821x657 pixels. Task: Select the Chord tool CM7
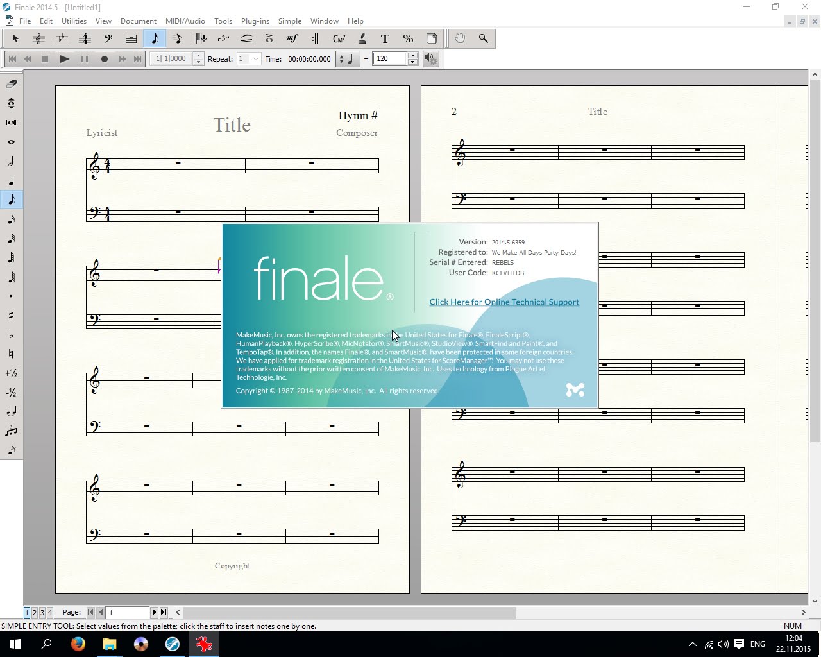tap(339, 38)
